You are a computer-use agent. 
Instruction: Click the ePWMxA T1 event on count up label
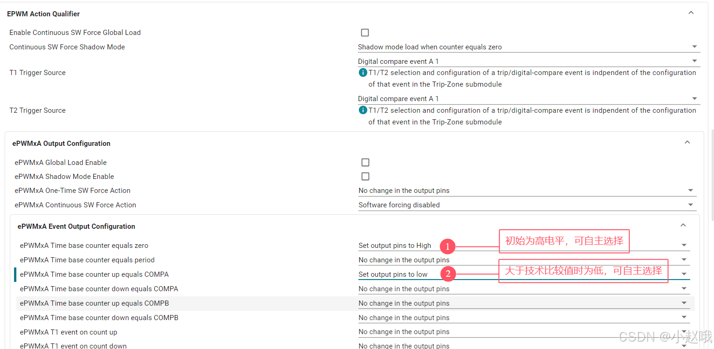coord(68,332)
